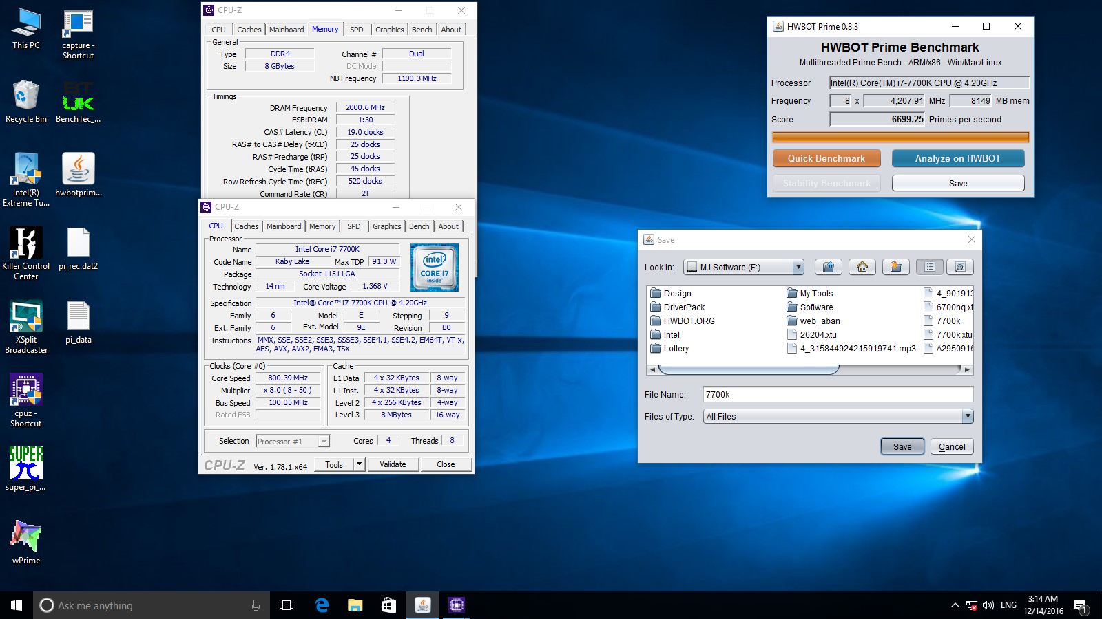
Task: Click the File Name input field
Action: click(x=838, y=394)
